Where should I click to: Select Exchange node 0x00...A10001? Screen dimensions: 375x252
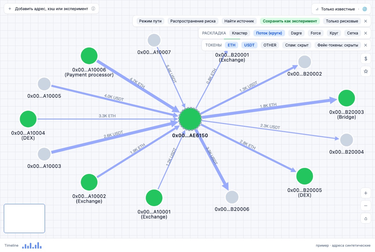click(x=154, y=198)
